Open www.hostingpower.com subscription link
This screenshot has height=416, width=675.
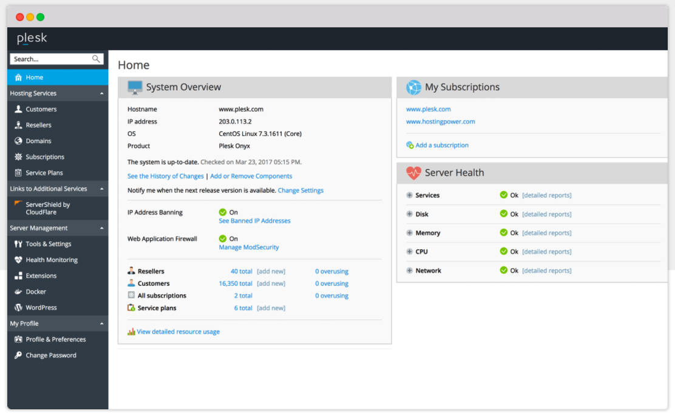tap(440, 122)
